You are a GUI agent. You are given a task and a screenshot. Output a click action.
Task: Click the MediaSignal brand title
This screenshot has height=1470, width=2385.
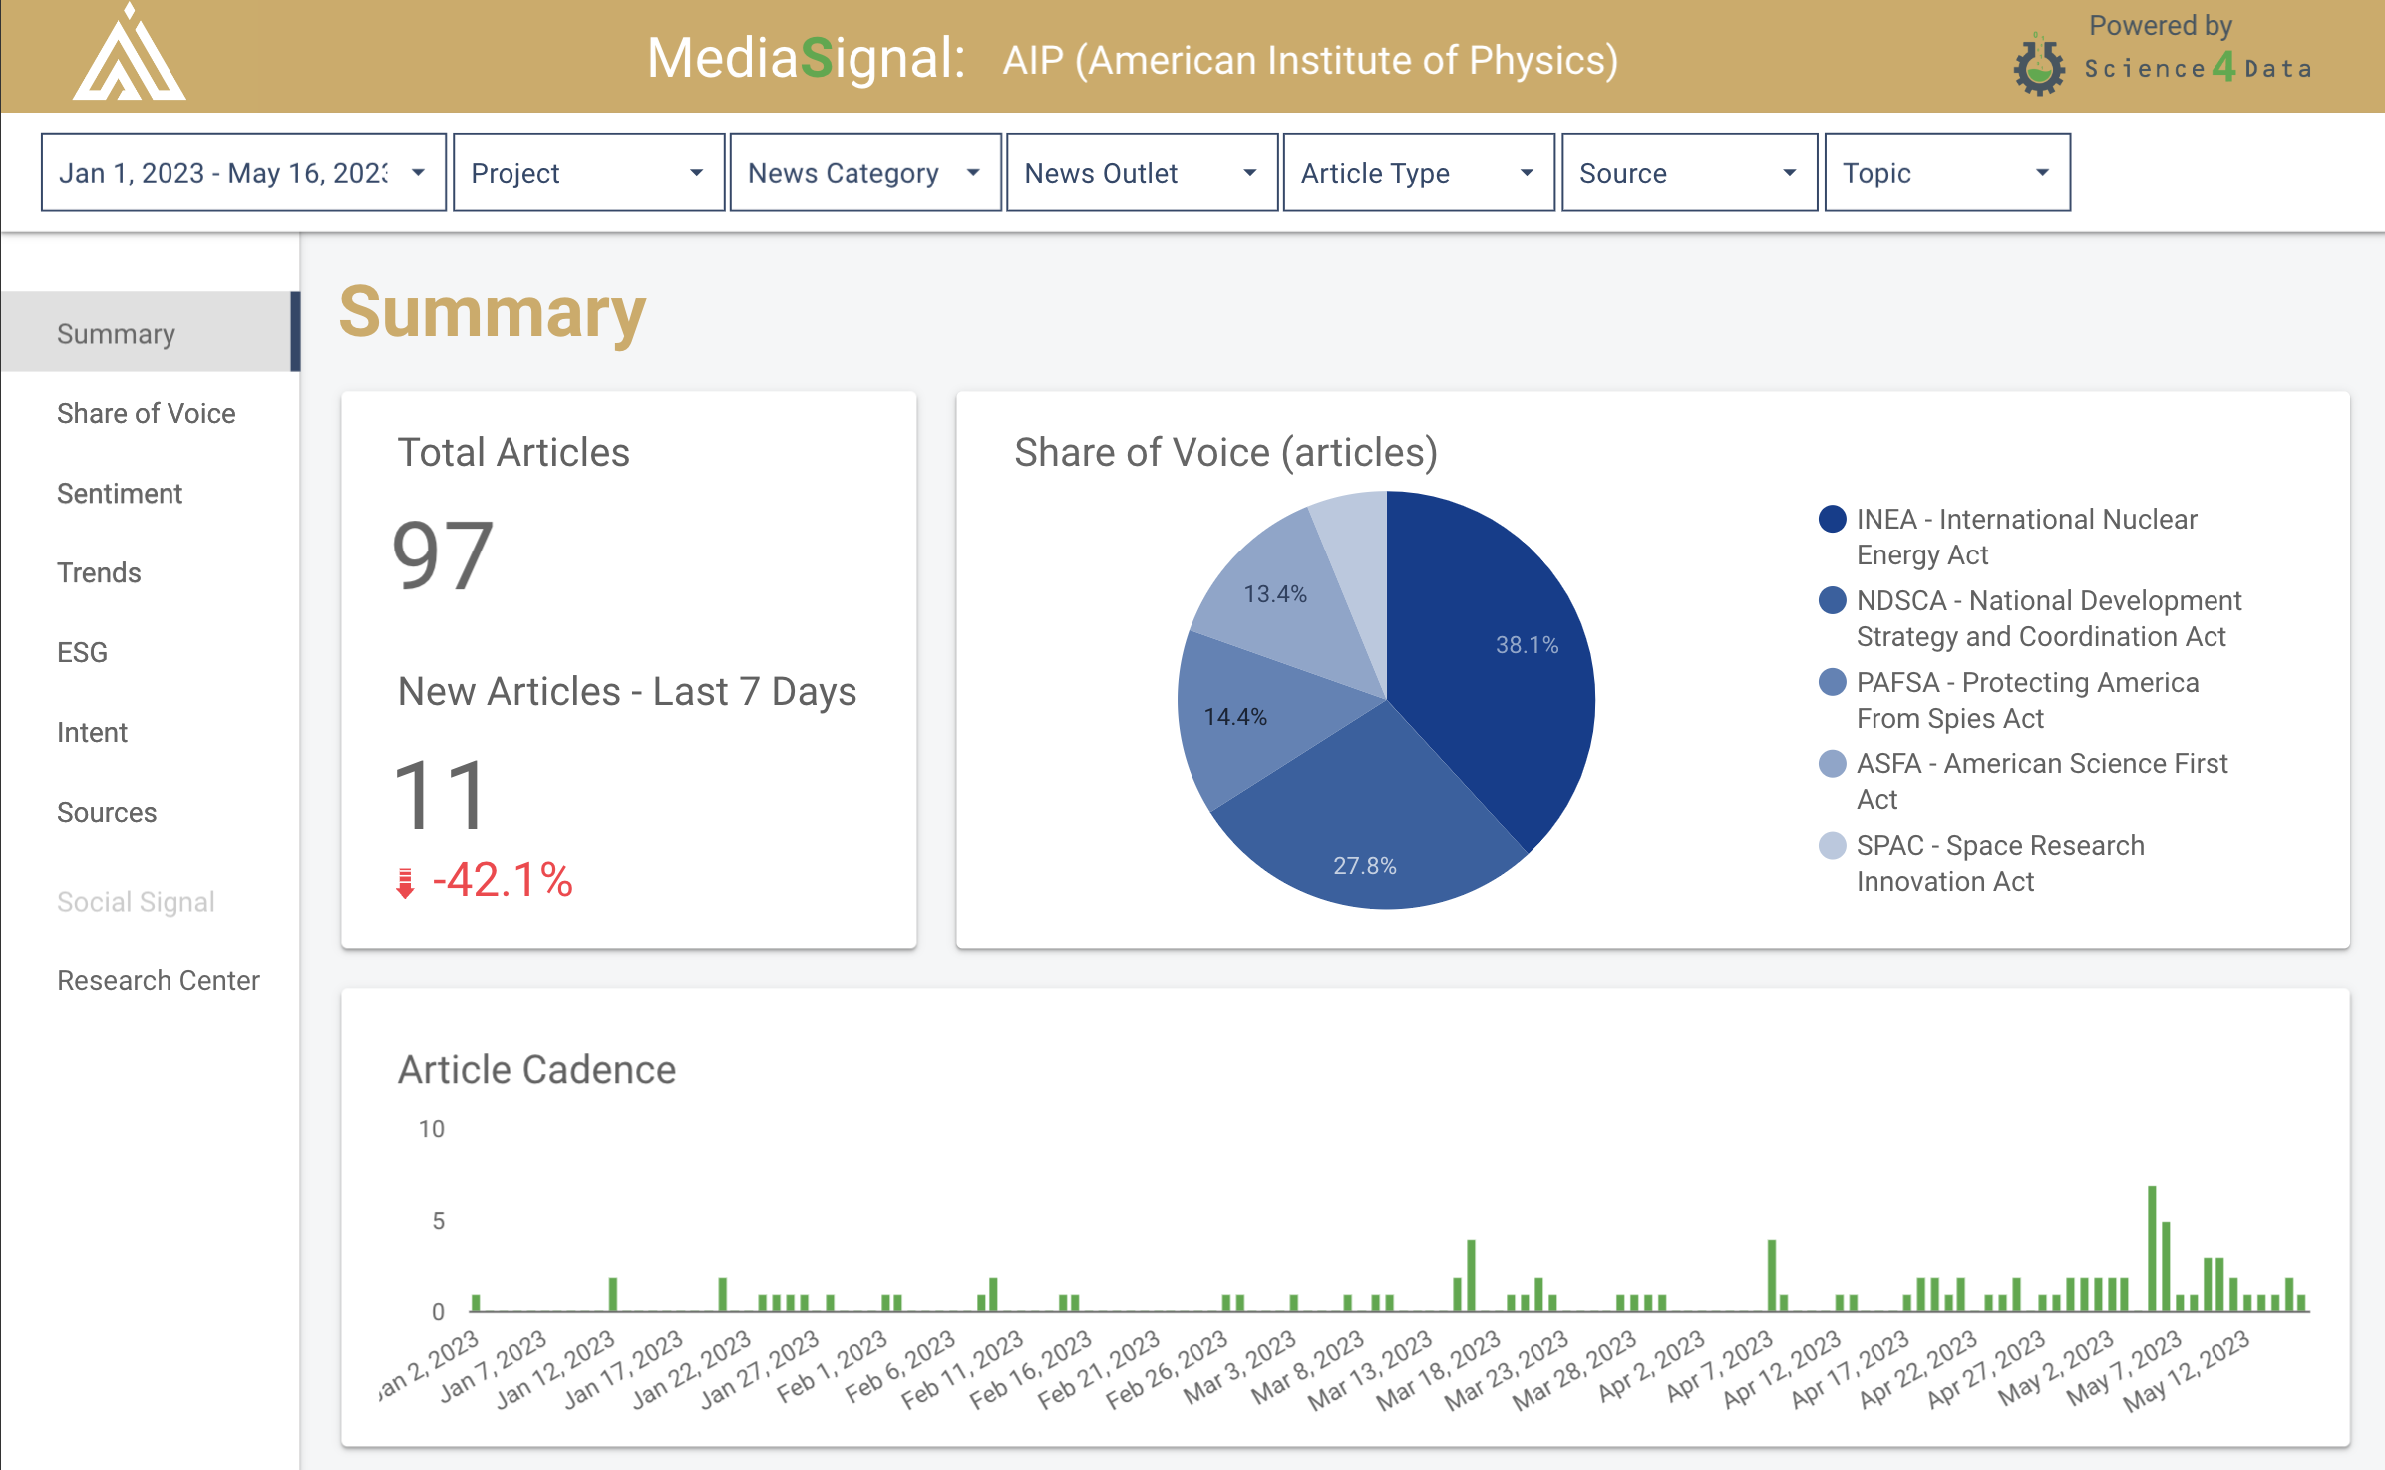(x=806, y=58)
